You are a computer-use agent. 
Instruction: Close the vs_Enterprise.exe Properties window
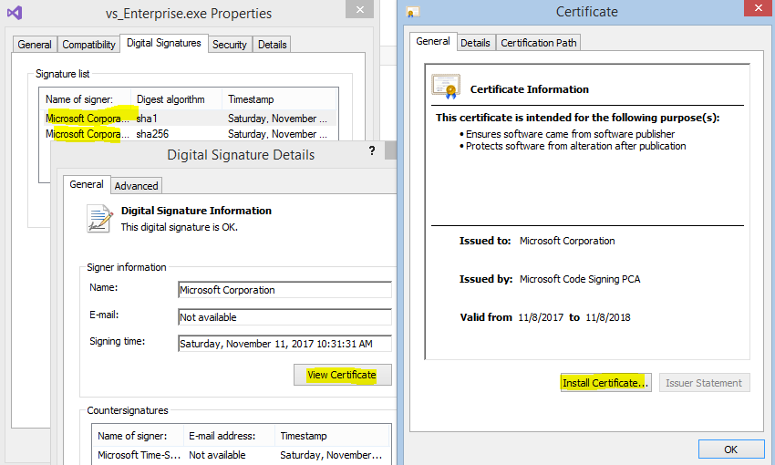[360, 9]
